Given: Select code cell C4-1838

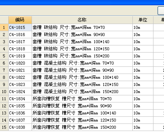Looking at the screenshot, I should 20,127.
